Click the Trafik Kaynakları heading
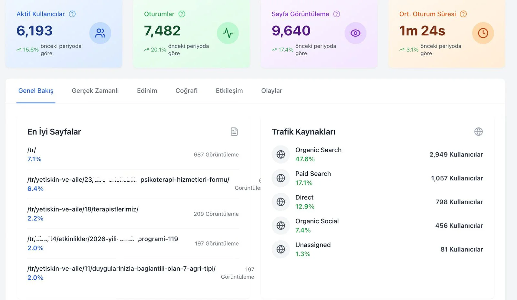The height and width of the screenshot is (300, 517). click(304, 132)
